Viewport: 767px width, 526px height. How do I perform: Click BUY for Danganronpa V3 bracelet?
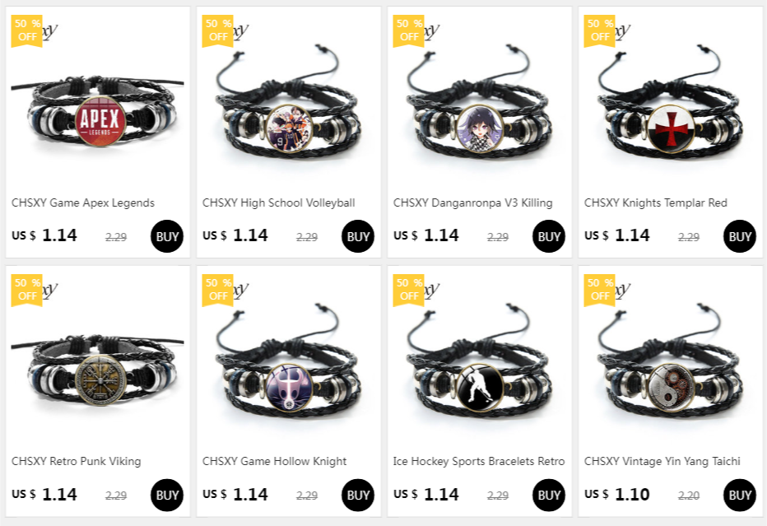[x=549, y=236]
